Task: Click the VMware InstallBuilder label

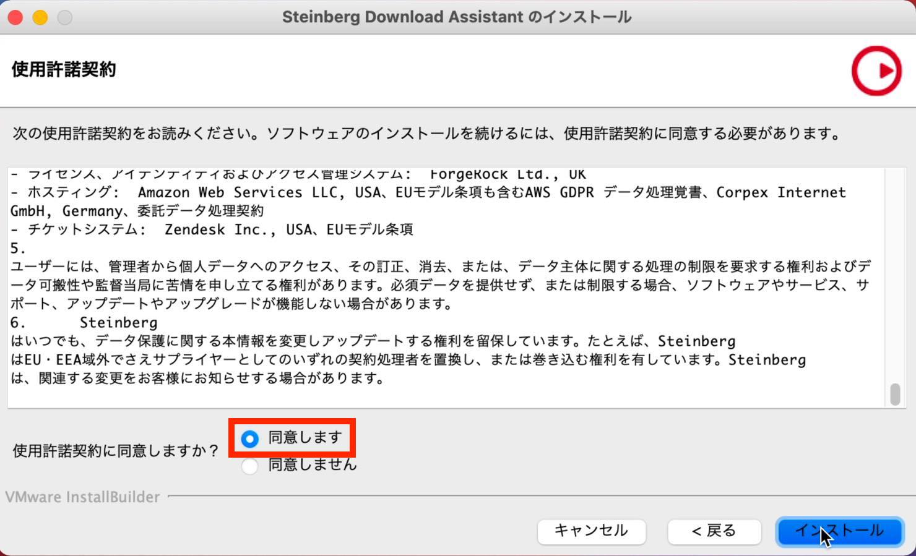Action: pos(82,497)
